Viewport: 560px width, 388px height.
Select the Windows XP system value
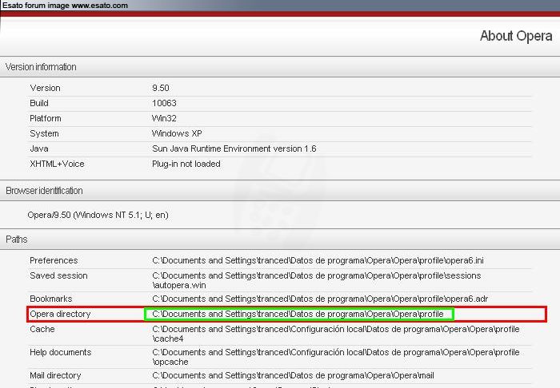tap(177, 133)
